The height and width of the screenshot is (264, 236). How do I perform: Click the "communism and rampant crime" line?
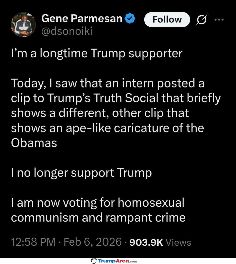(98, 217)
